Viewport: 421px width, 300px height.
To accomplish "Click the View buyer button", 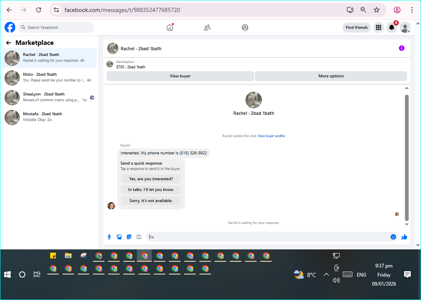I will pyautogui.click(x=180, y=76).
